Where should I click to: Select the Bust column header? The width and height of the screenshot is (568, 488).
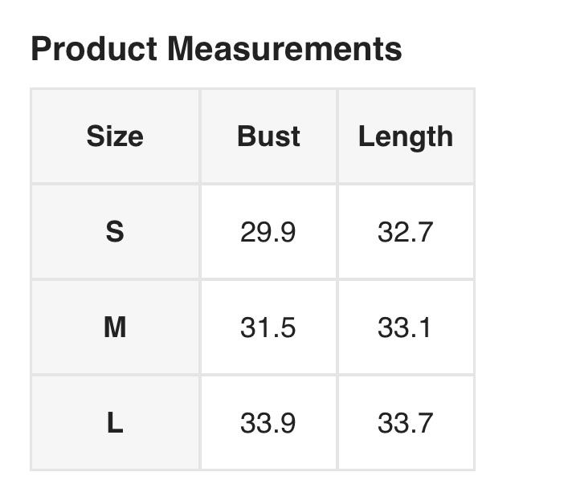268,136
